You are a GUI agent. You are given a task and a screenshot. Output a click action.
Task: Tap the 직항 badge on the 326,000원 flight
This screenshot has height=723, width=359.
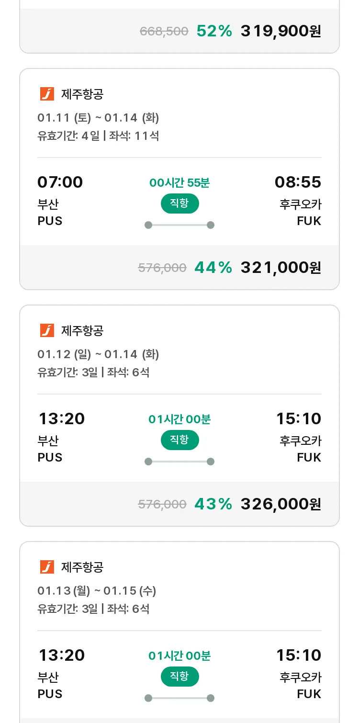179,440
